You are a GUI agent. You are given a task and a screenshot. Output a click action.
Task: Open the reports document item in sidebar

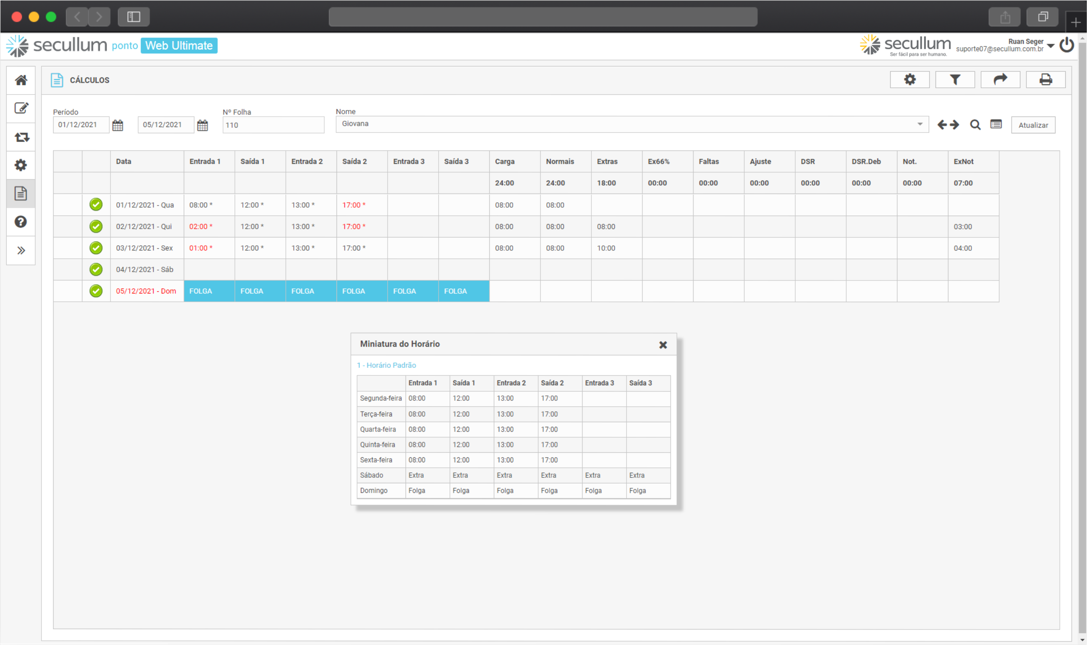click(x=21, y=194)
